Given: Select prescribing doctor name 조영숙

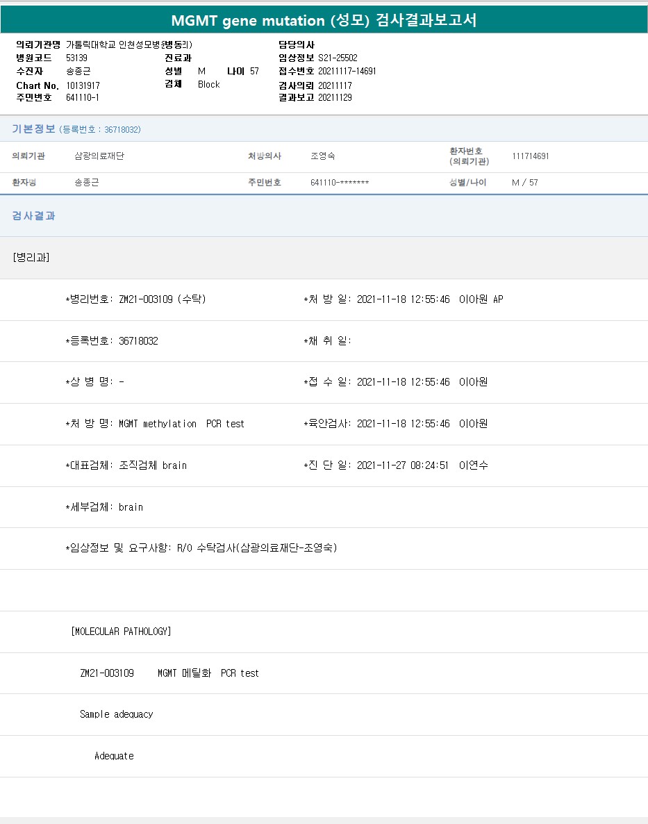Looking at the screenshot, I should tap(322, 156).
